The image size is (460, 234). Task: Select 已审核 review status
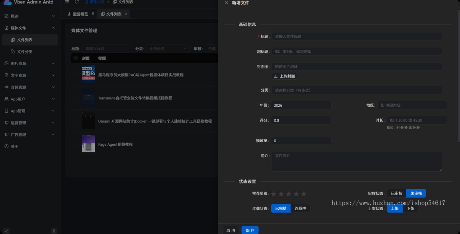(x=396, y=193)
